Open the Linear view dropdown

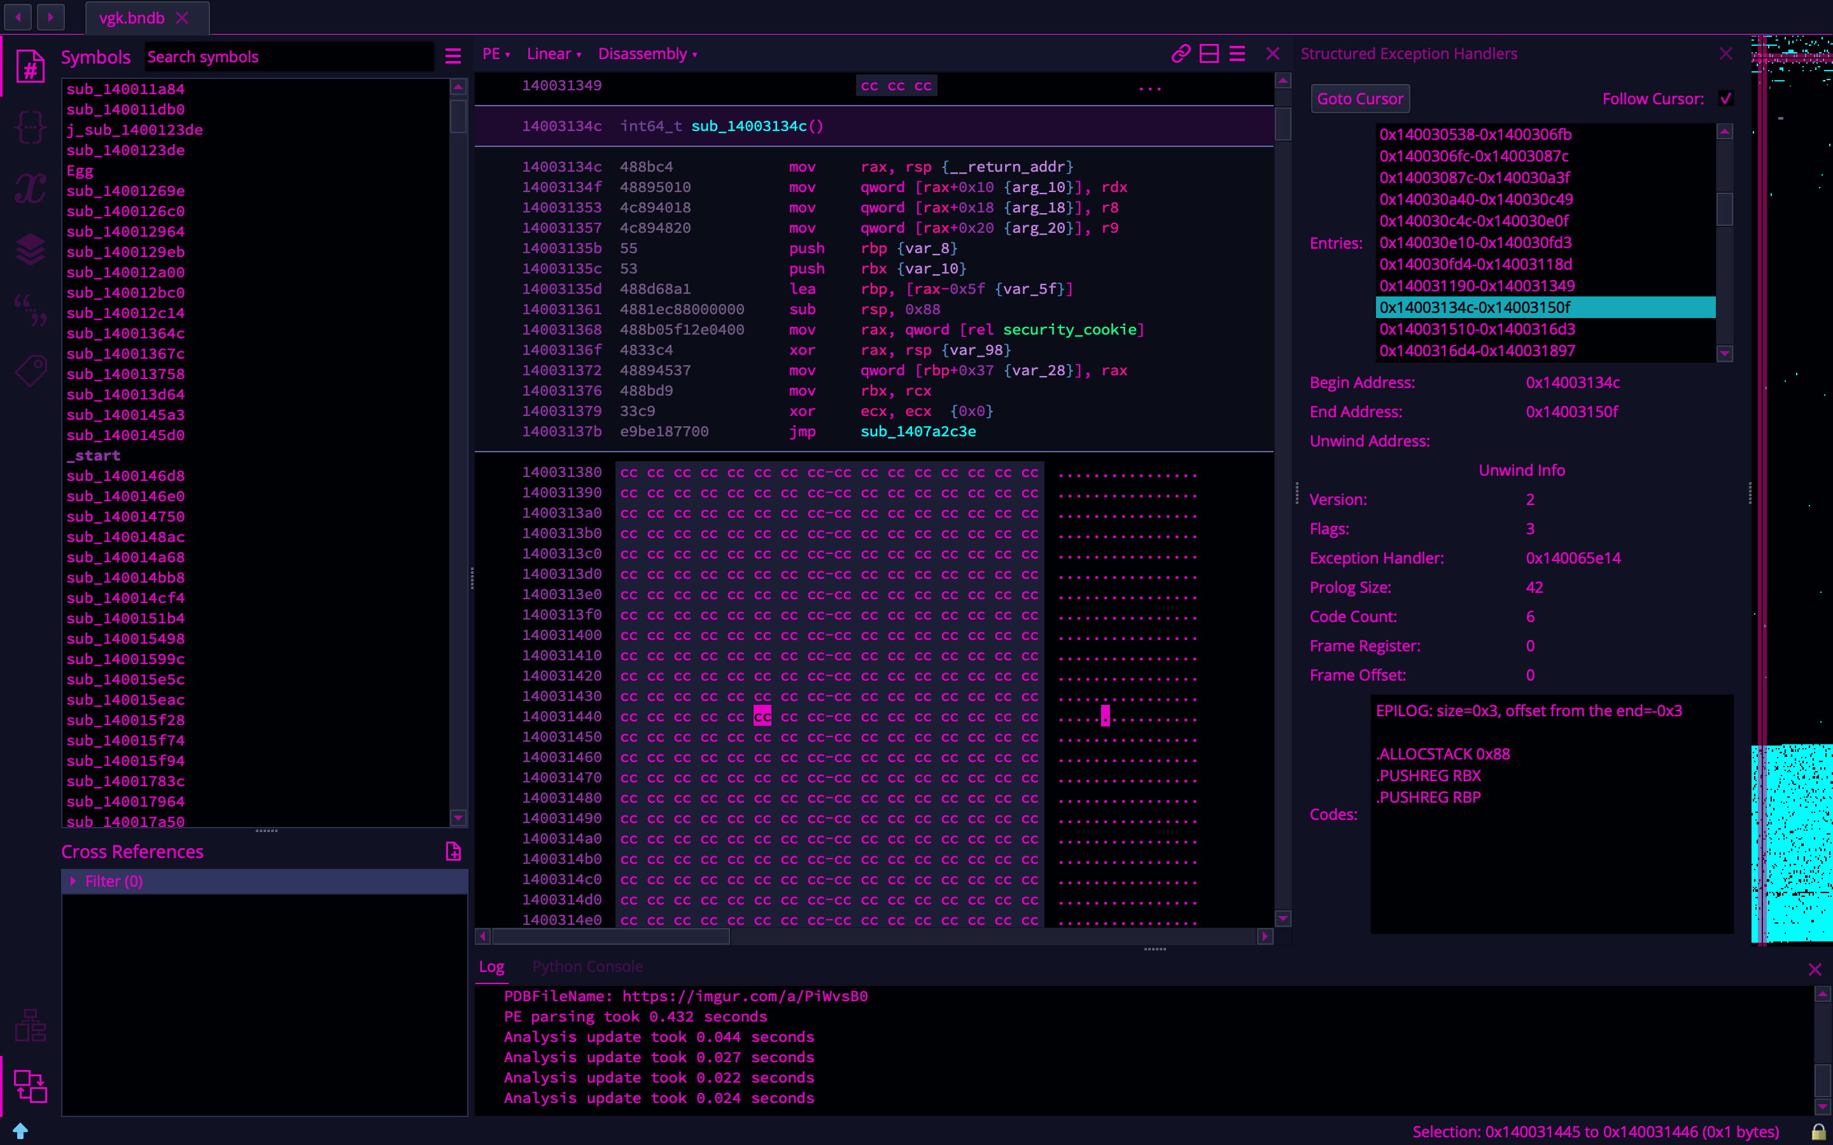pyautogui.click(x=554, y=54)
